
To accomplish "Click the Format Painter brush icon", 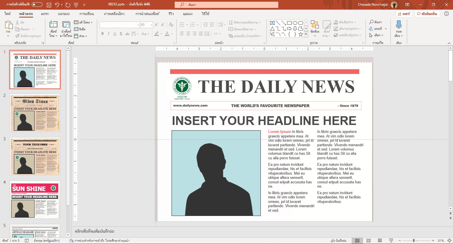I will click(18, 36).
